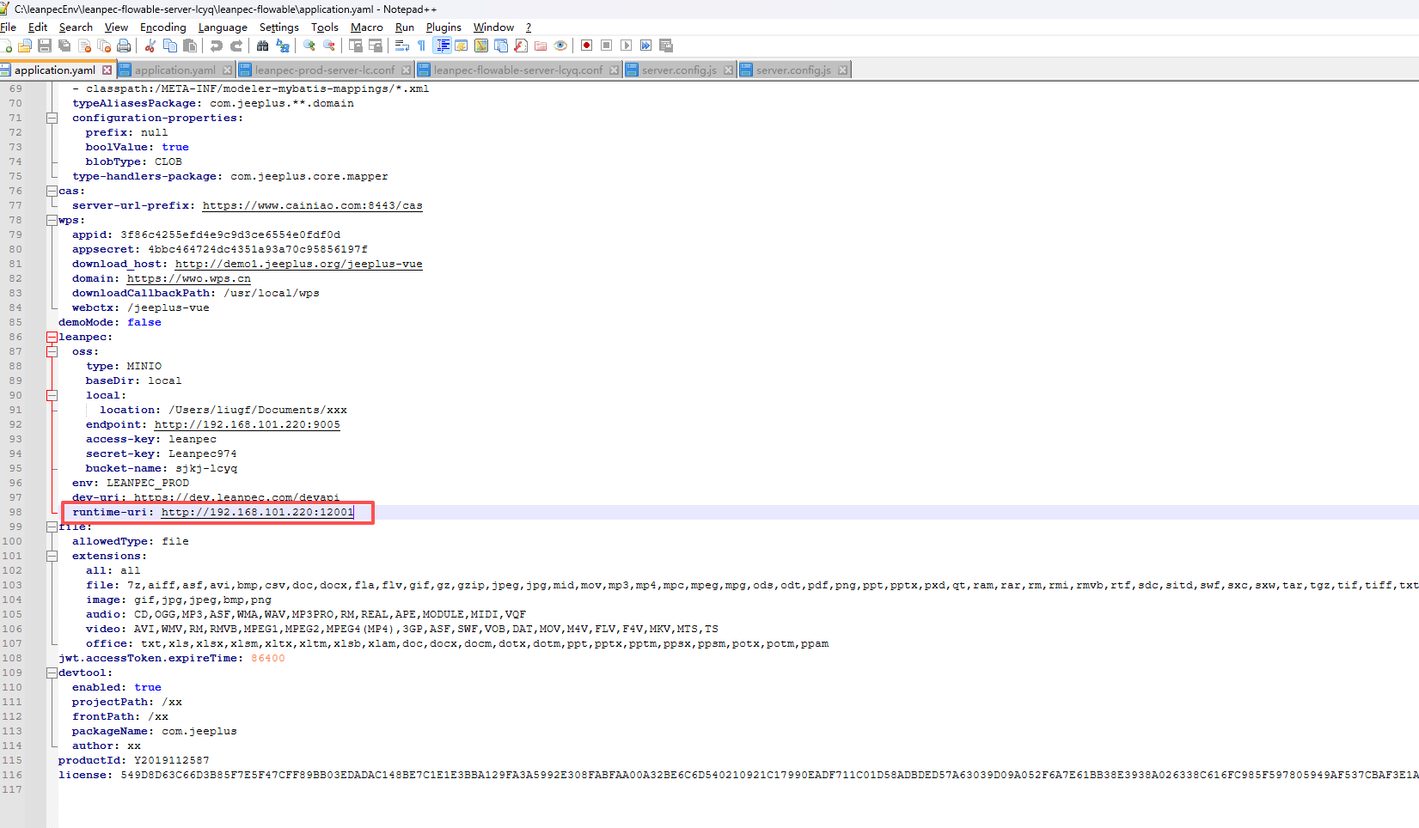
Task: Toggle the indent guide toolbar button
Action: 442,46
